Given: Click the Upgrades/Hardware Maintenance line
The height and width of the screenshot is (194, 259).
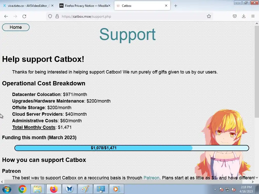Looking at the screenshot, I should click(x=61, y=101).
